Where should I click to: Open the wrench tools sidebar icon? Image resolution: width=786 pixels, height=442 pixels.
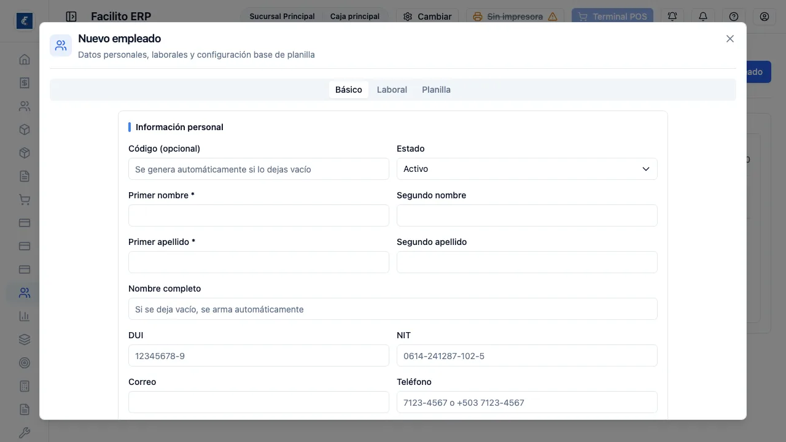pos(25,433)
